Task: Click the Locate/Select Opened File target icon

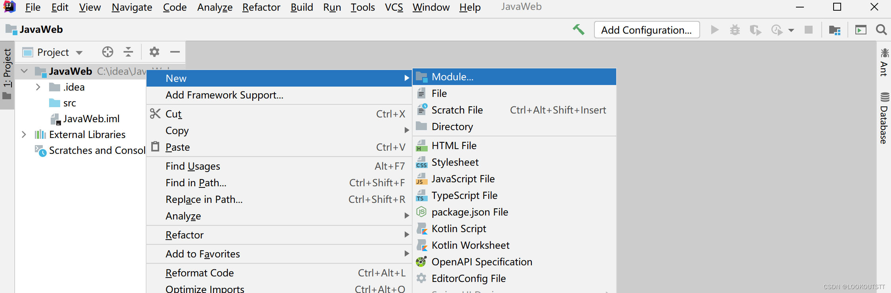Action: pos(108,52)
